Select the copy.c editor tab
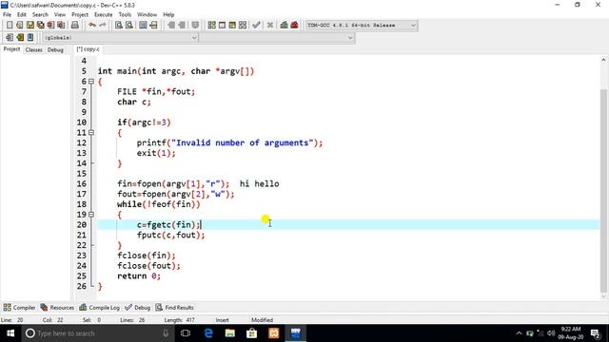Screen dimensions: 609x342 point(88,49)
